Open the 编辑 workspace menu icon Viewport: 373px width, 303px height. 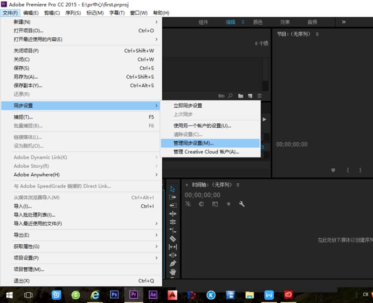pyautogui.click(x=243, y=22)
